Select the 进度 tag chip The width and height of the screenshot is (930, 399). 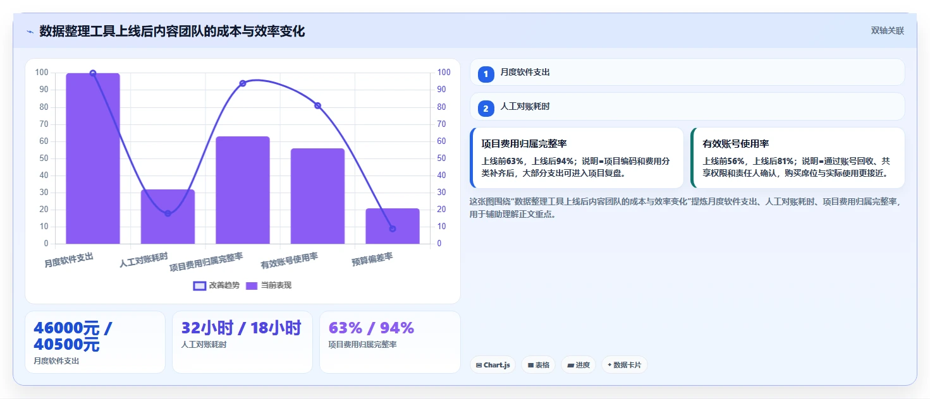click(x=578, y=365)
